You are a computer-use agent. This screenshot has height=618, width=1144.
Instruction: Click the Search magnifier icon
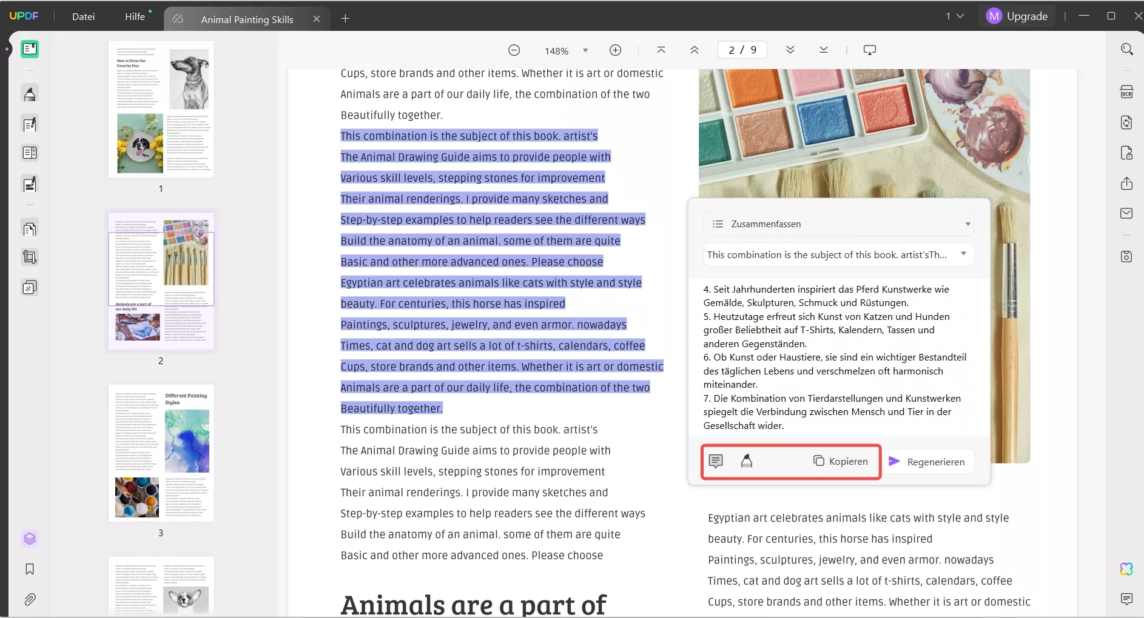(x=1126, y=49)
